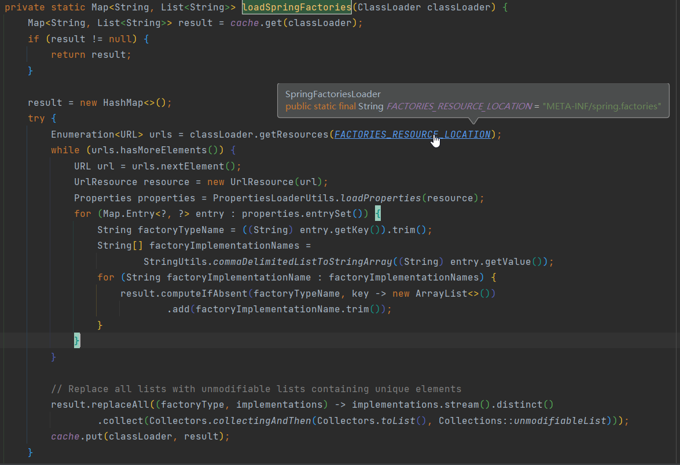
Task: Click the resource variable in UrlResource declaration
Action: 167,182
